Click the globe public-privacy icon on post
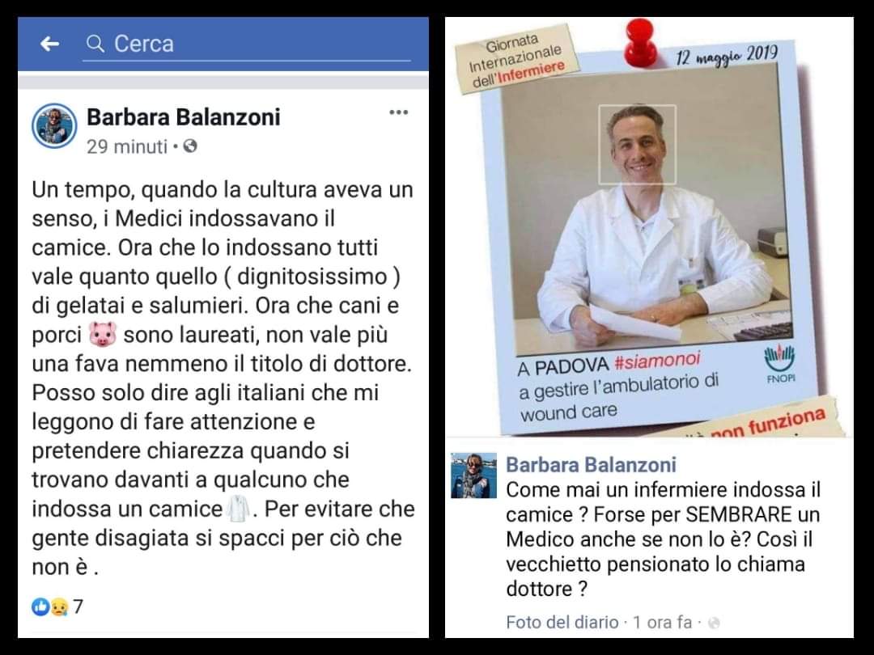Screen dimensions: 874x655 [190, 146]
